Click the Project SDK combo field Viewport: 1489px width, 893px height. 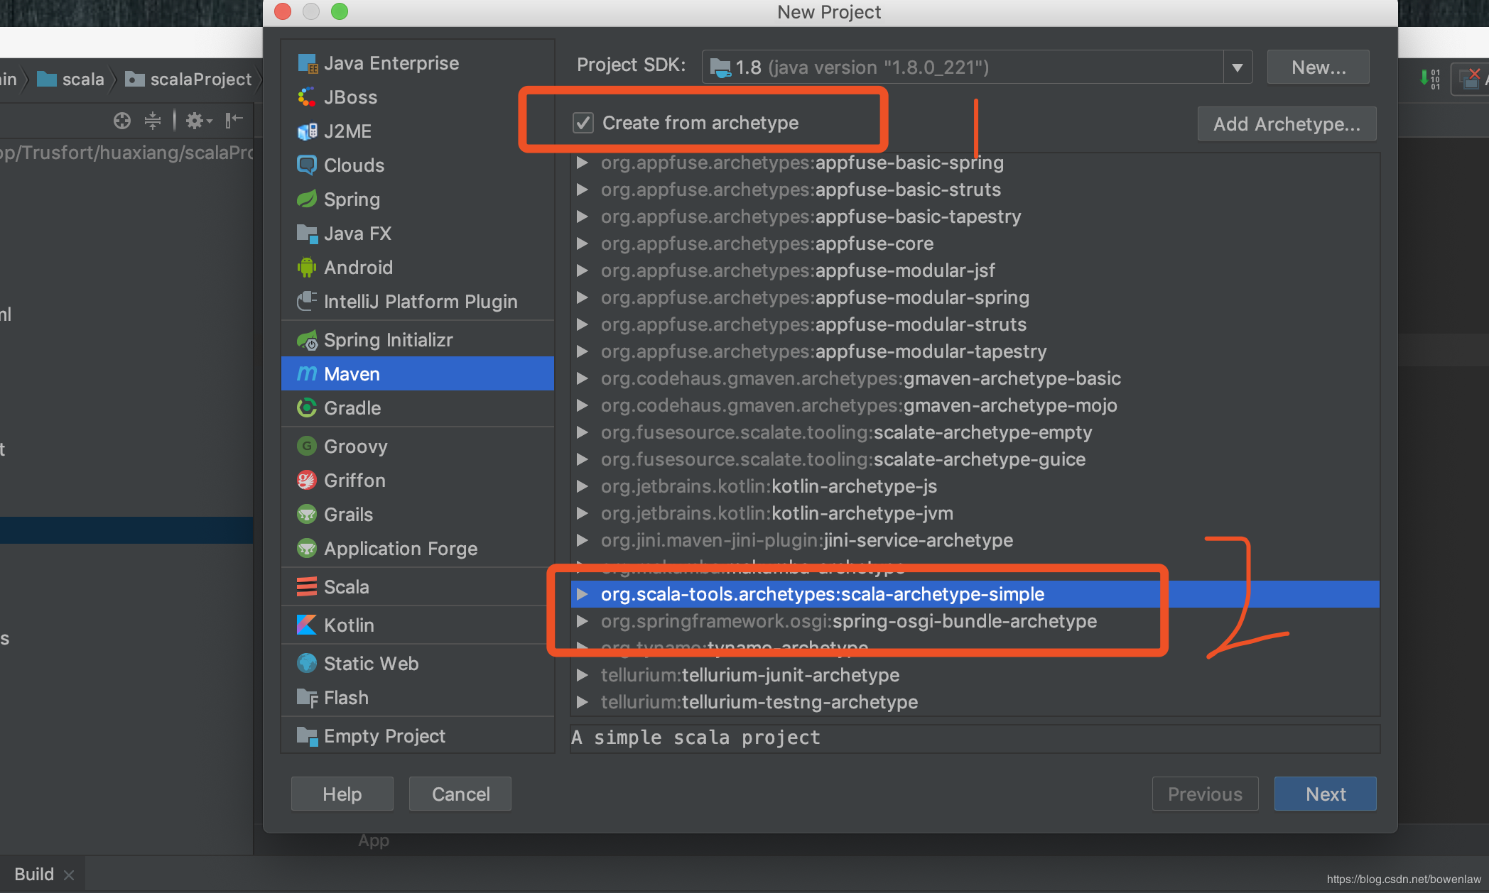(977, 67)
